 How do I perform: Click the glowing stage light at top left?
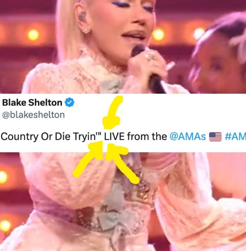coord(33,34)
